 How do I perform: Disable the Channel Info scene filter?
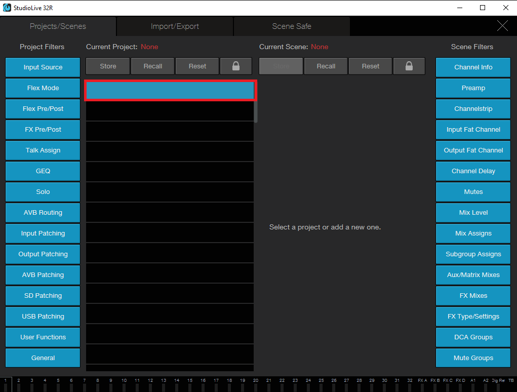pos(473,67)
